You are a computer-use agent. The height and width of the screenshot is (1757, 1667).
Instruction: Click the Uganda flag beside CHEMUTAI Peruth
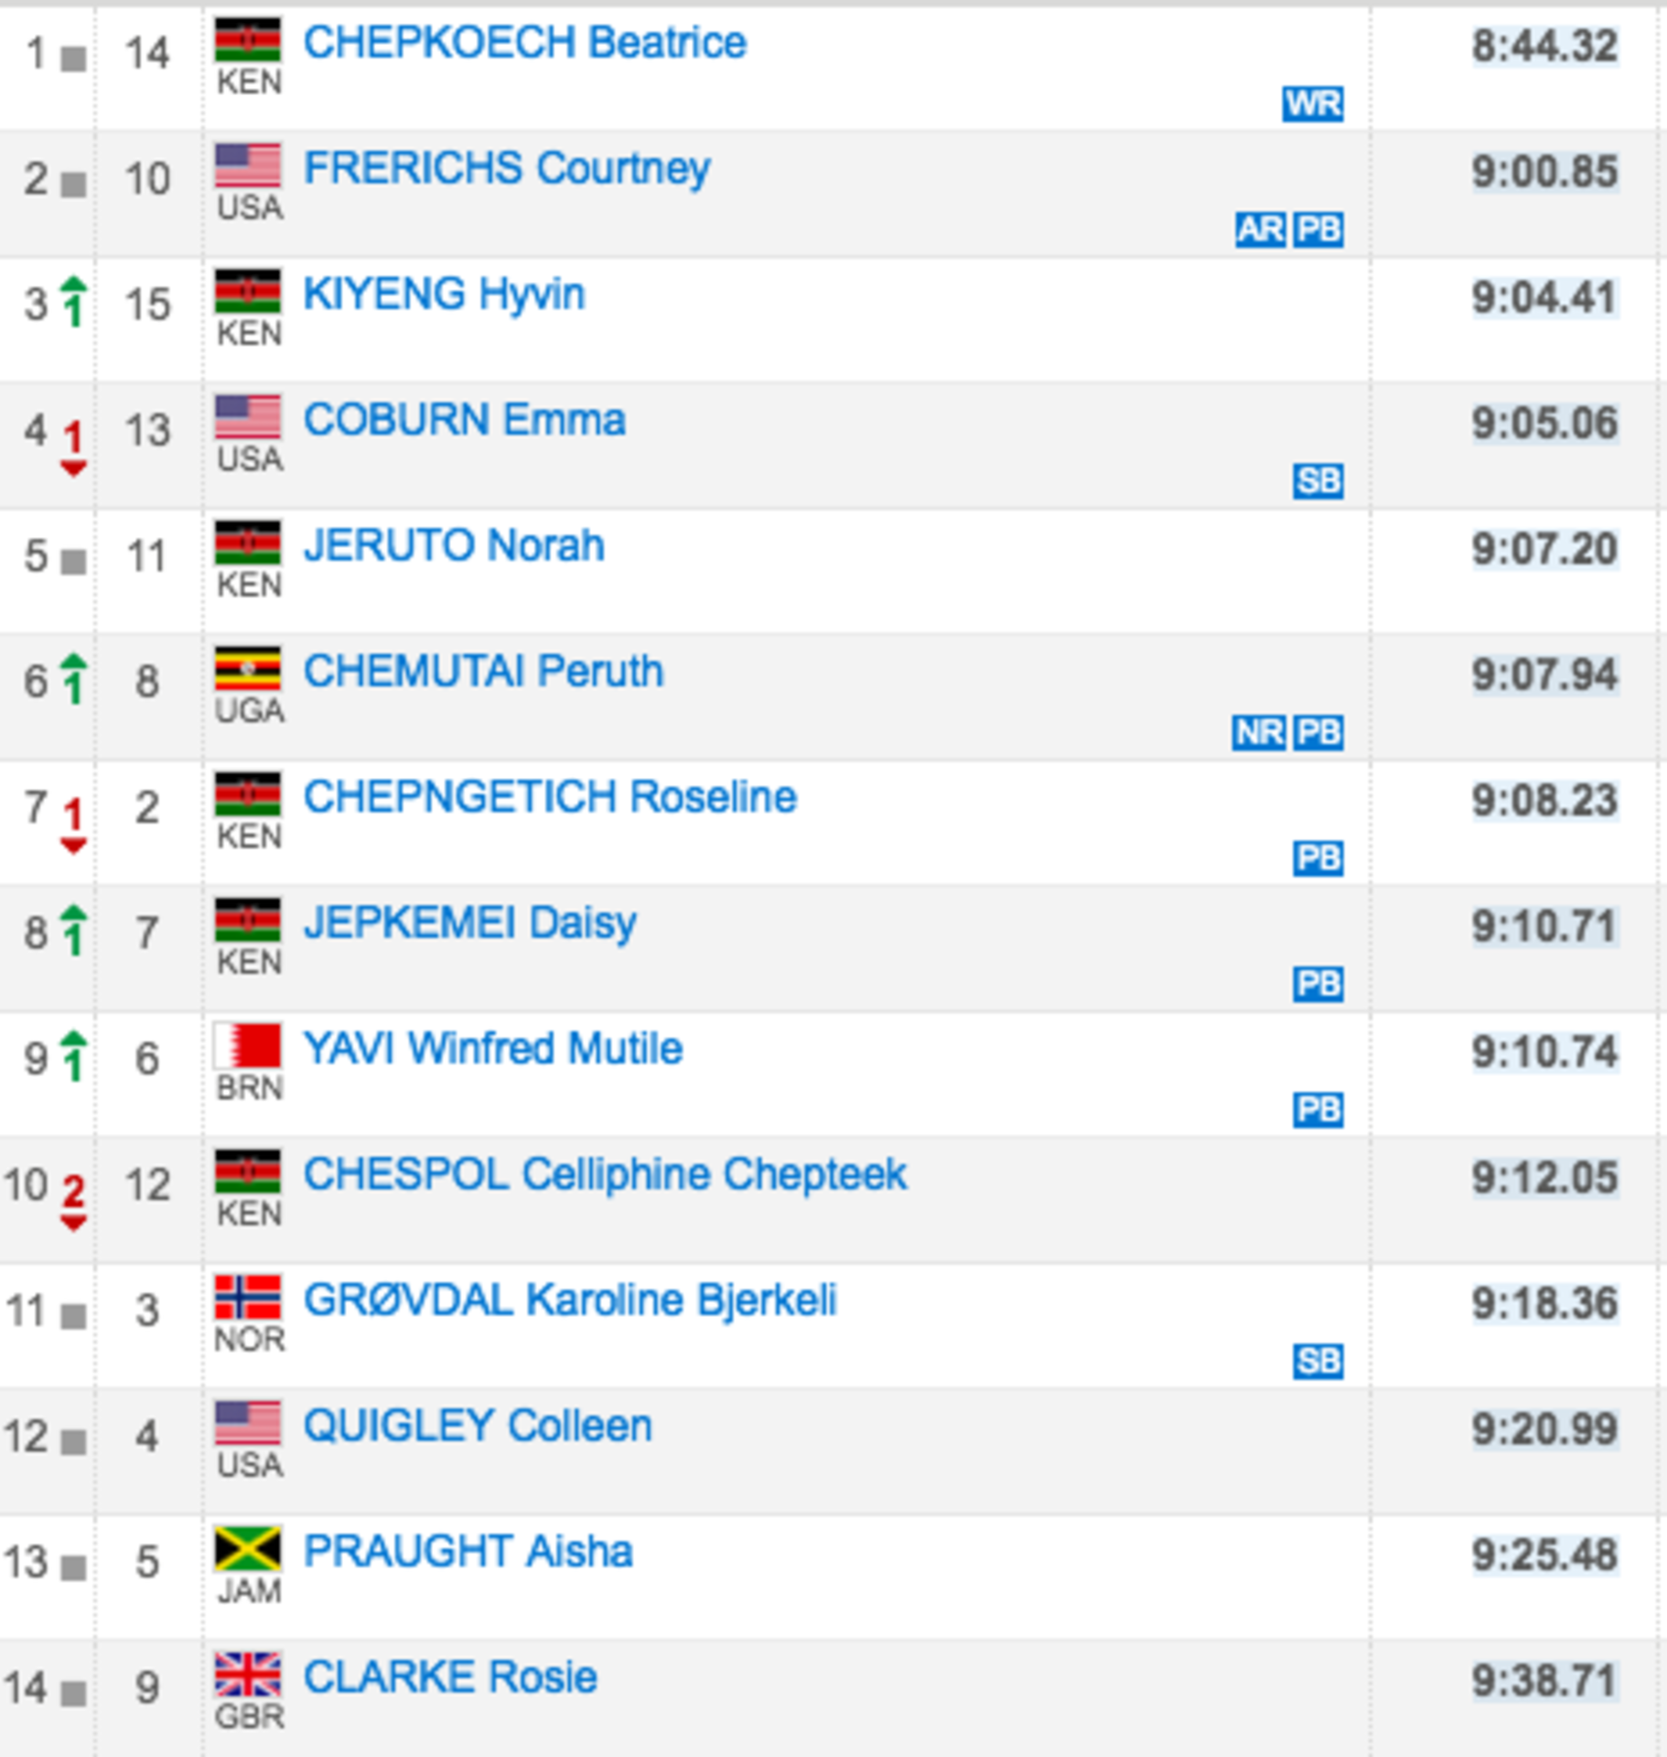pos(248,669)
